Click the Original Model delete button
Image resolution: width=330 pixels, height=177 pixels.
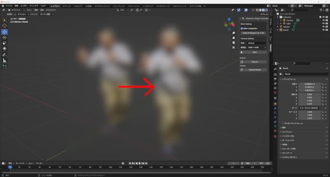(x=254, y=69)
